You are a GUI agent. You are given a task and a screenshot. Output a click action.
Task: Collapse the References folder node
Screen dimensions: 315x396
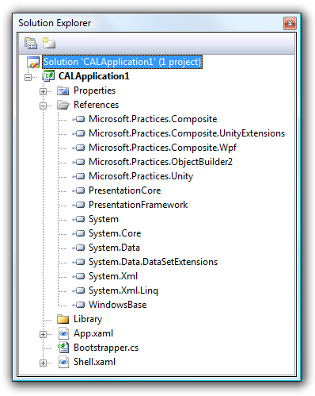point(43,106)
